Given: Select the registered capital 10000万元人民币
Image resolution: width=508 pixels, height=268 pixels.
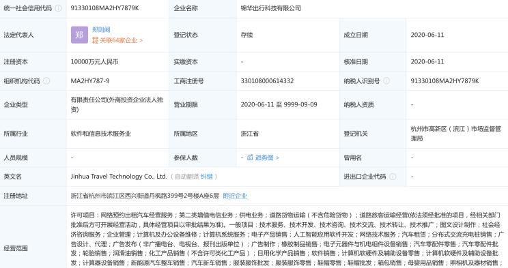Looking at the screenshot, I should pyautogui.click(x=94, y=62).
